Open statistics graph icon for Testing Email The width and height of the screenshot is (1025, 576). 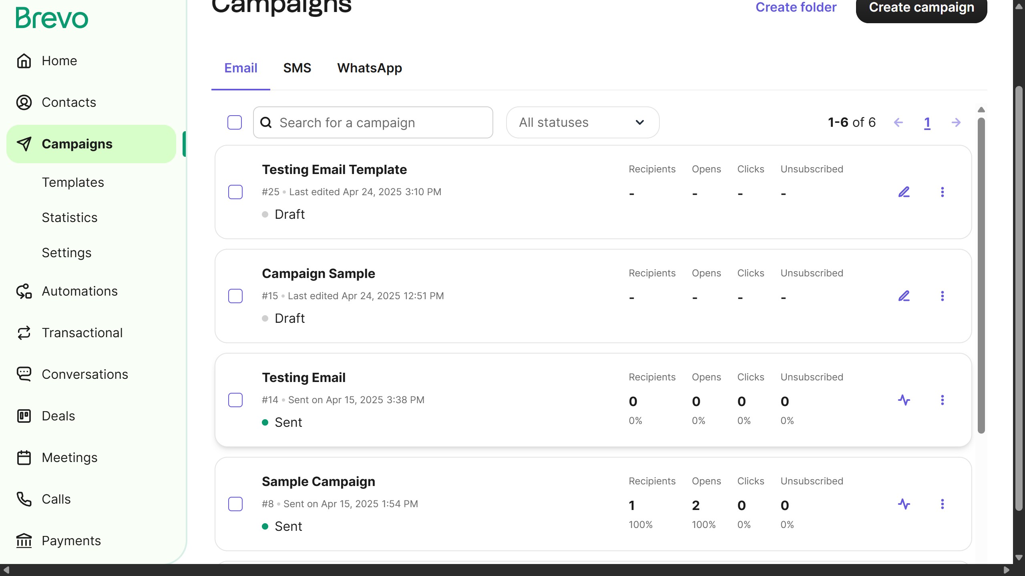[x=904, y=400]
